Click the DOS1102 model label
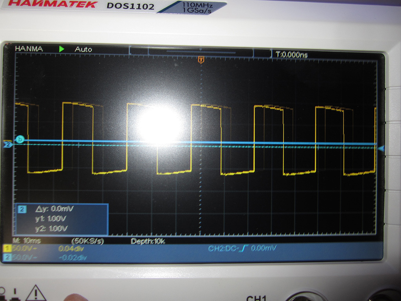The width and height of the screenshot is (401, 301). [130, 6]
